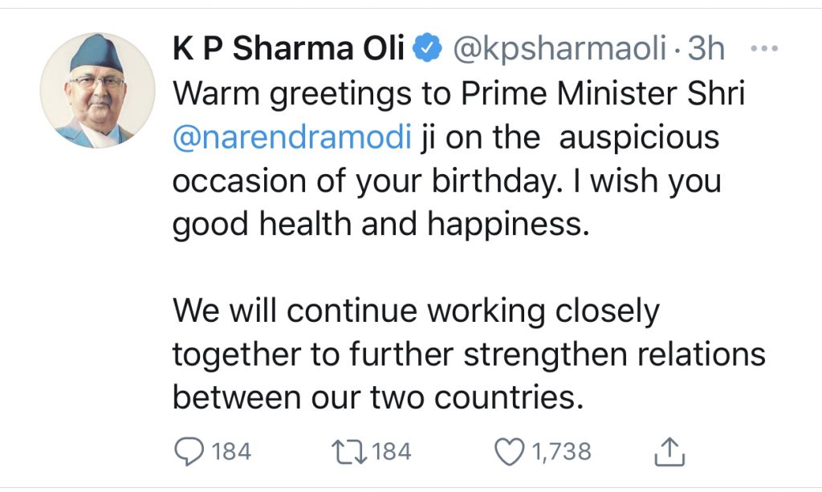
Task: Click the 3h timestamp
Action: 706,50
